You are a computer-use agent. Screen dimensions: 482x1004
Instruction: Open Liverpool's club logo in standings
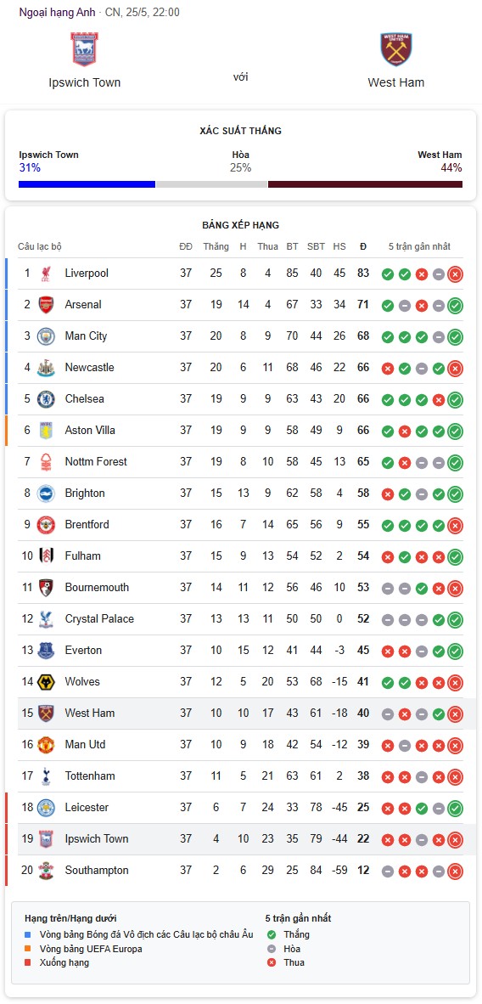[x=46, y=274]
